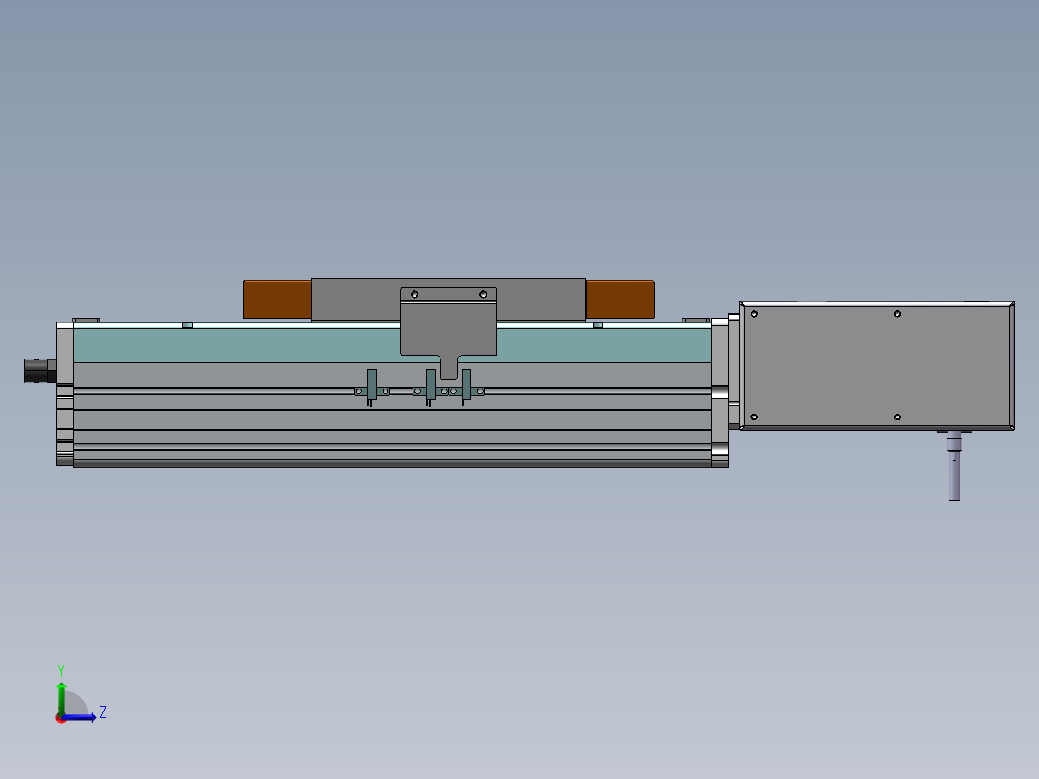Select the left brown block on the carriage

coord(277,299)
